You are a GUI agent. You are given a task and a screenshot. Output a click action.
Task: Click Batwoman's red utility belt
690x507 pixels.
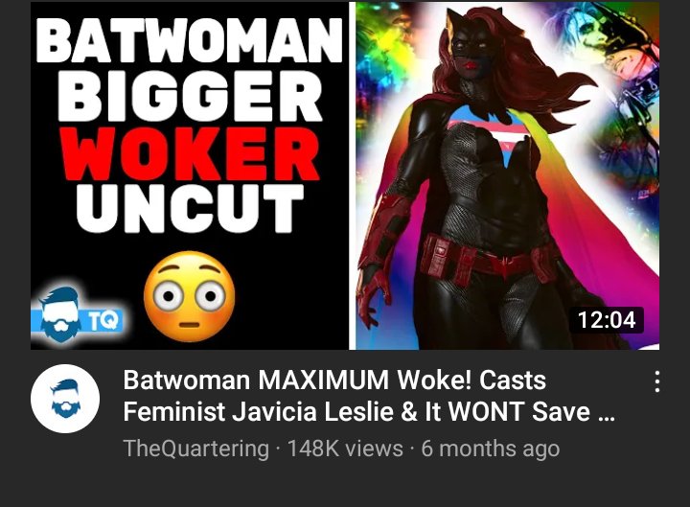point(484,259)
